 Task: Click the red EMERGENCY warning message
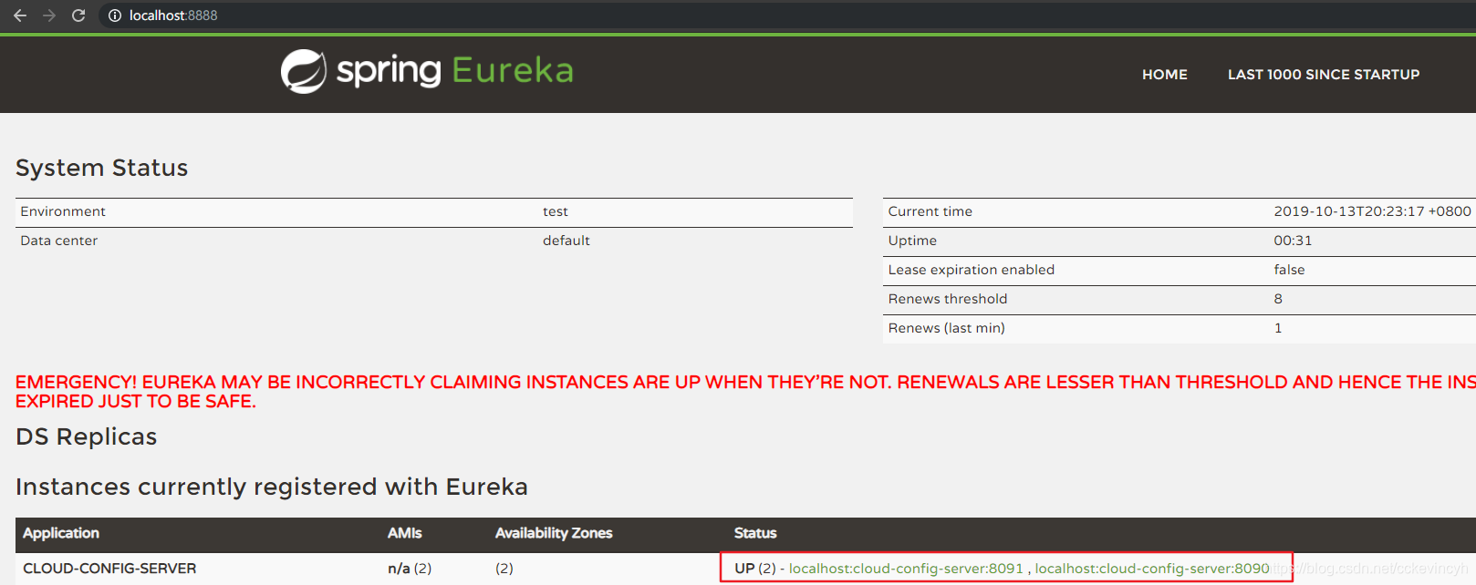745,392
